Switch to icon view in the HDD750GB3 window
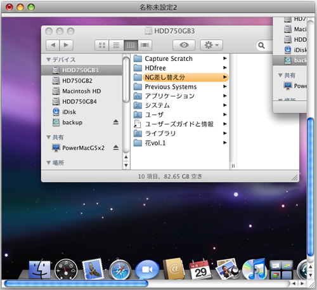Viewport: 317px width, 290px height. click(x=102, y=45)
